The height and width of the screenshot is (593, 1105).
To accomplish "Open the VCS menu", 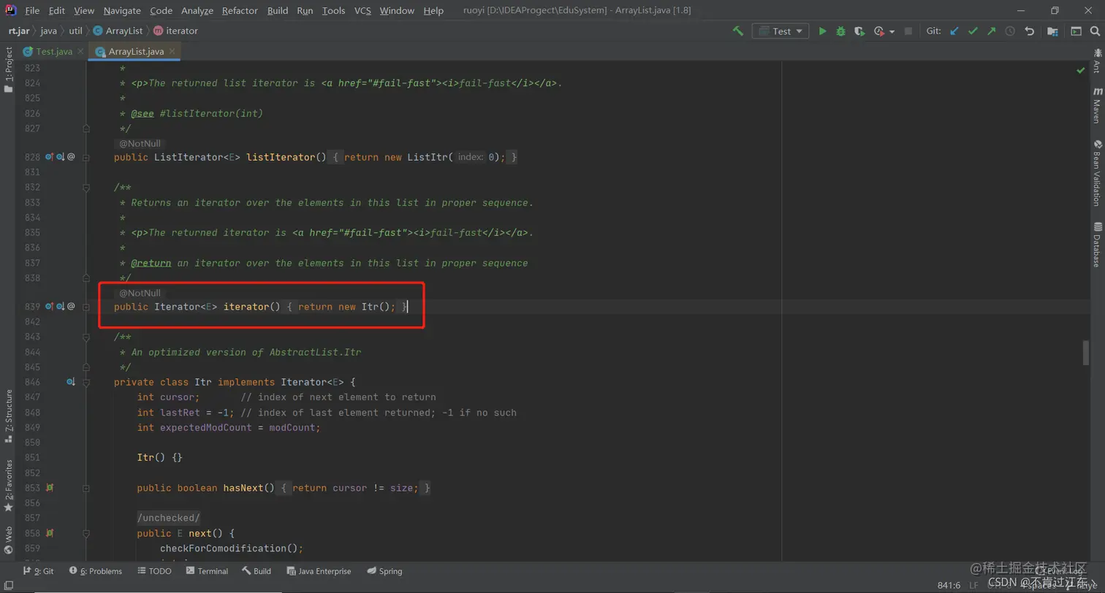I will (362, 10).
